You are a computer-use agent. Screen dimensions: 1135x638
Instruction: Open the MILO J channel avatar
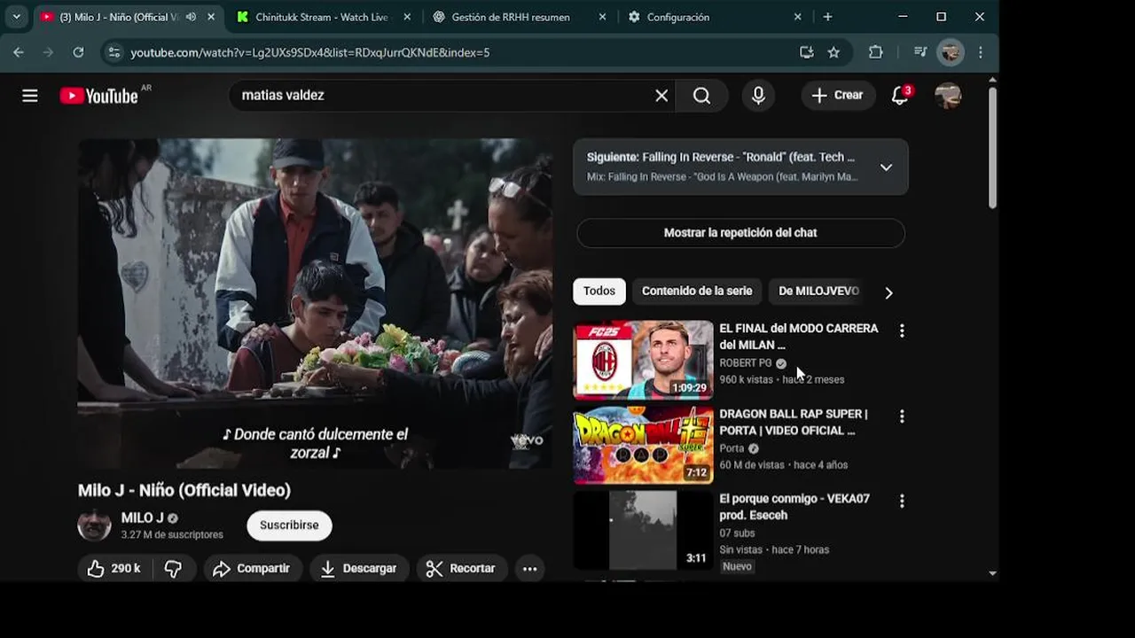click(94, 525)
